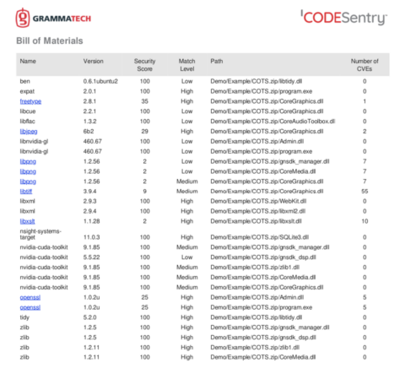Select the 'expat' name cell
Viewport: 405px width, 368px height.
pyautogui.click(x=27, y=91)
